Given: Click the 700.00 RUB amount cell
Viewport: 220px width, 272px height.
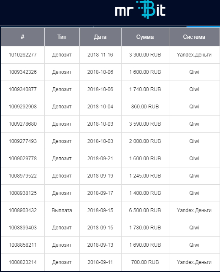Looking at the screenshot, I should click(145, 262).
